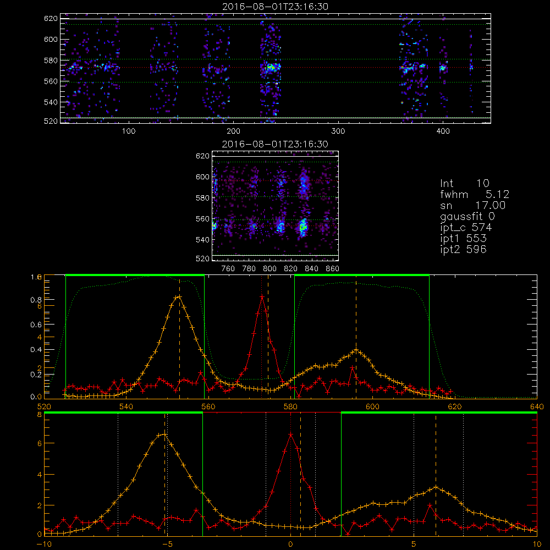Click the timestamp title above the wide top spectrogram
550x550 pixels.
(x=276, y=7)
